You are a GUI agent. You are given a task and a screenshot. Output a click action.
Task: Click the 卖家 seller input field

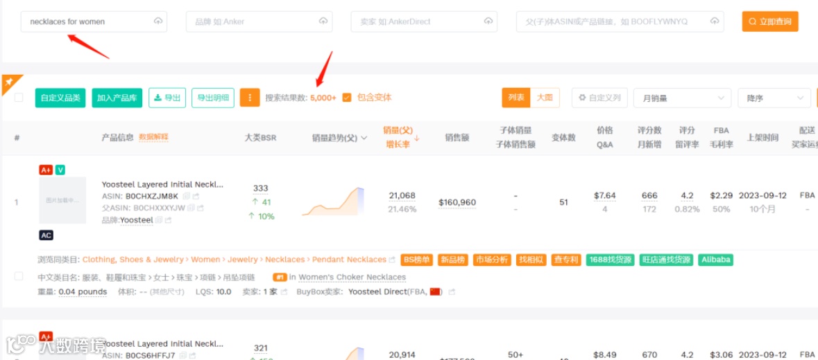click(x=424, y=22)
